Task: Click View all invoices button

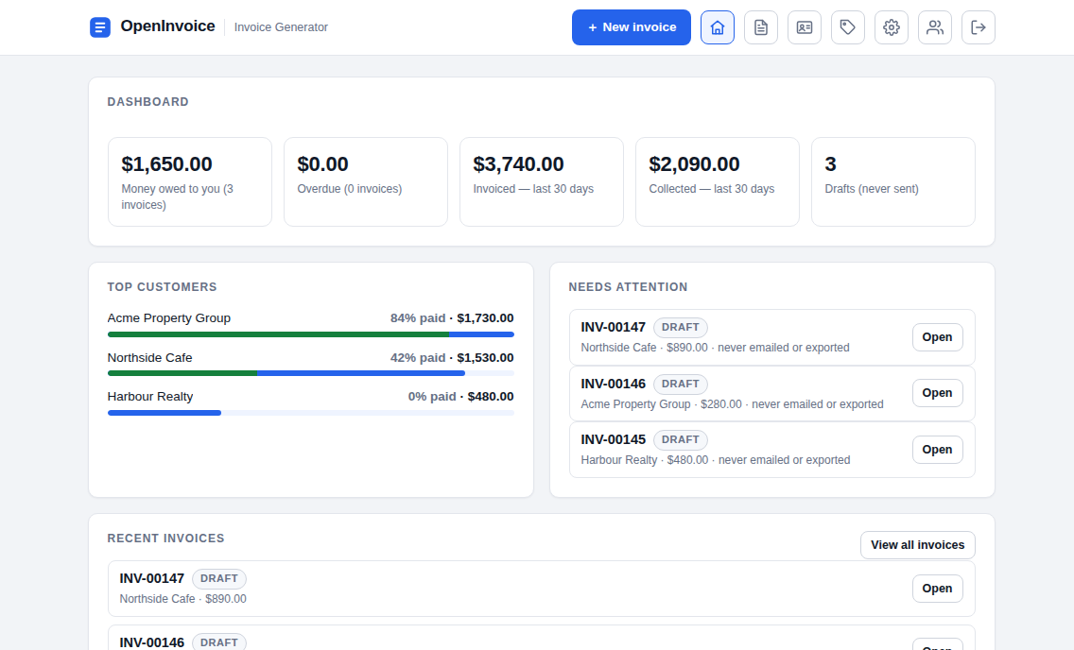Action: click(918, 545)
